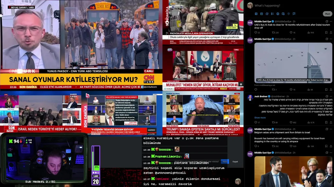Image resolution: width=334 pixels, height=187 pixels.
Task: Bookmark the Belgium arms shipment tweet
Action: click(x=326, y=146)
